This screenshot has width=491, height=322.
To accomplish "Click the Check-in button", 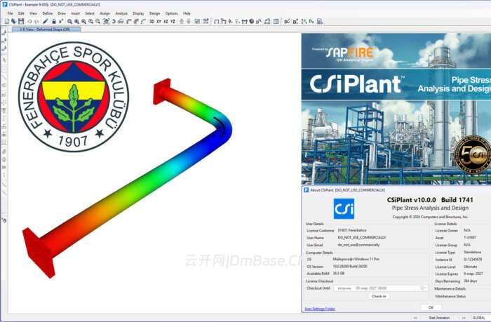I will (x=379, y=296).
